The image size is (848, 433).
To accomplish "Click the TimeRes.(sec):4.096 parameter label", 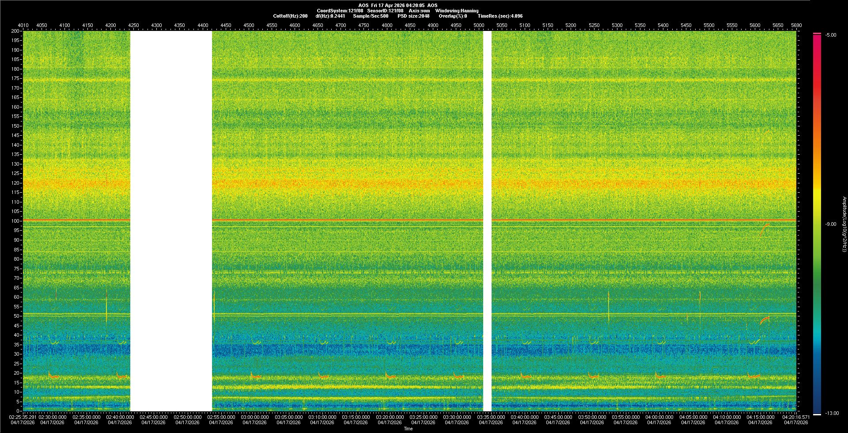I will pos(500,16).
